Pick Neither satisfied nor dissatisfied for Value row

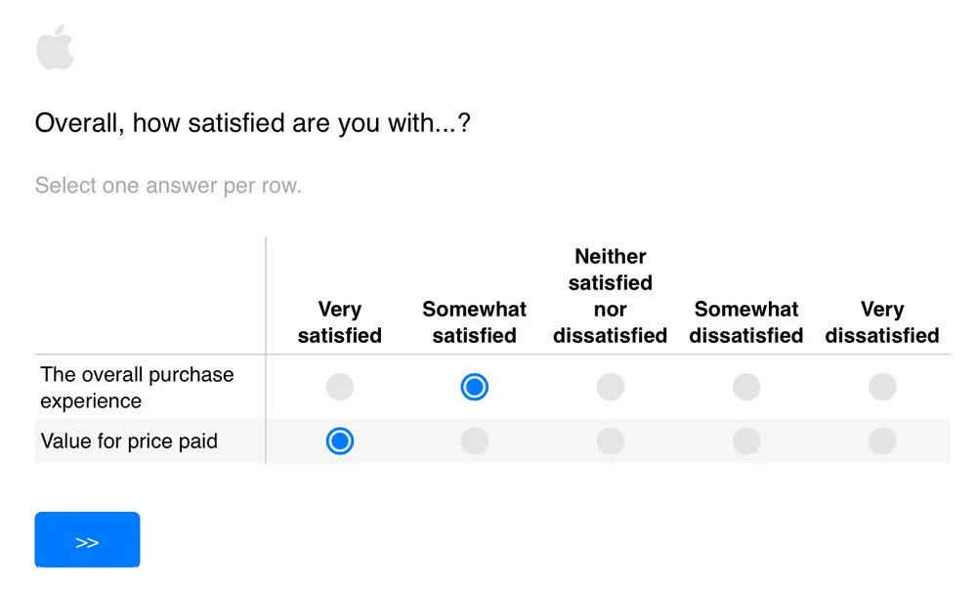610,442
